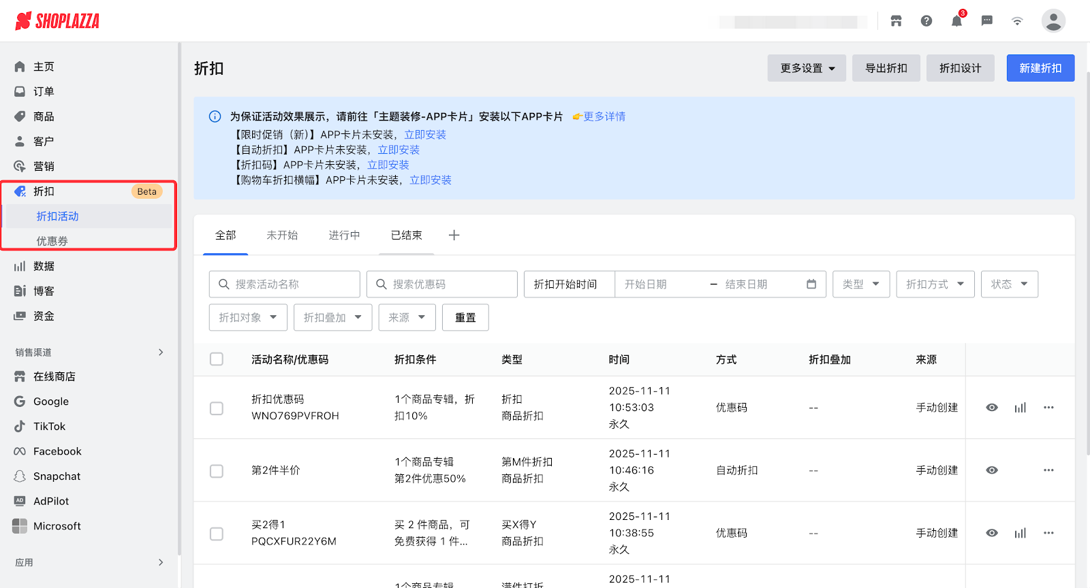The height and width of the screenshot is (588, 1090).
Task: Expand the 折扣方式 filter dropdown
Action: point(935,284)
